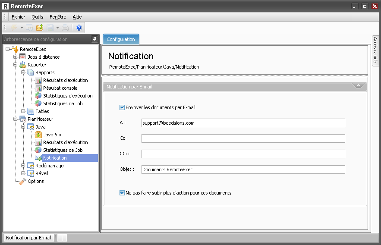Collapse the Planificateur node
Screen dimensions: 381x245
[15, 119]
